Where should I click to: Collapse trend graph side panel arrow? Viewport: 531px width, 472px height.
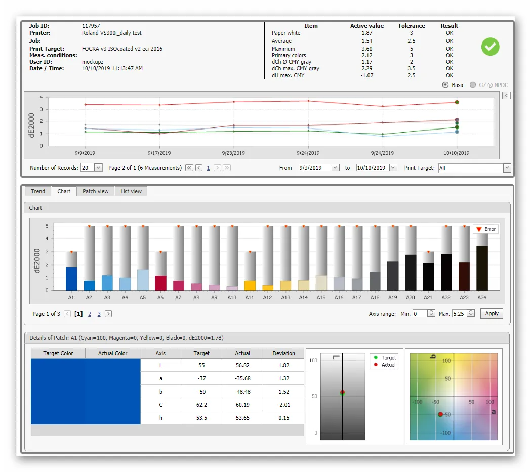point(506,96)
